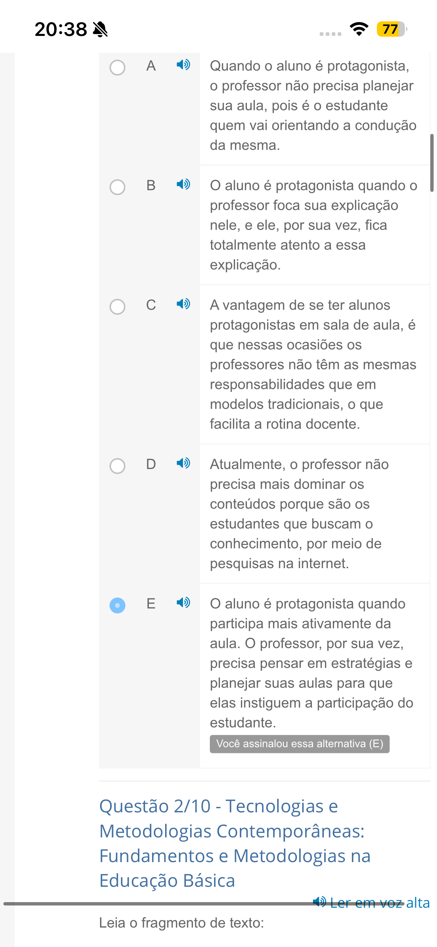Click 'Você assinalou essa alternativa (E)' badge
This screenshot has height=947, width=437.
point(300,744)
